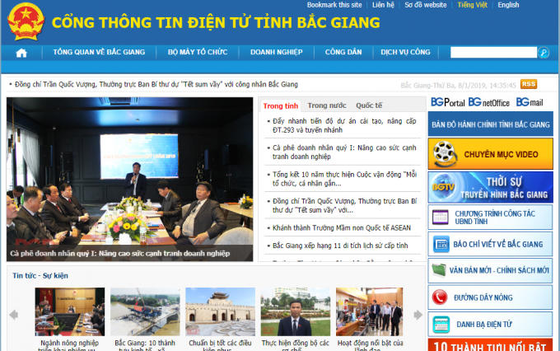Click the search magnifier icon
The image size is (560, 351).
(544, 53)
